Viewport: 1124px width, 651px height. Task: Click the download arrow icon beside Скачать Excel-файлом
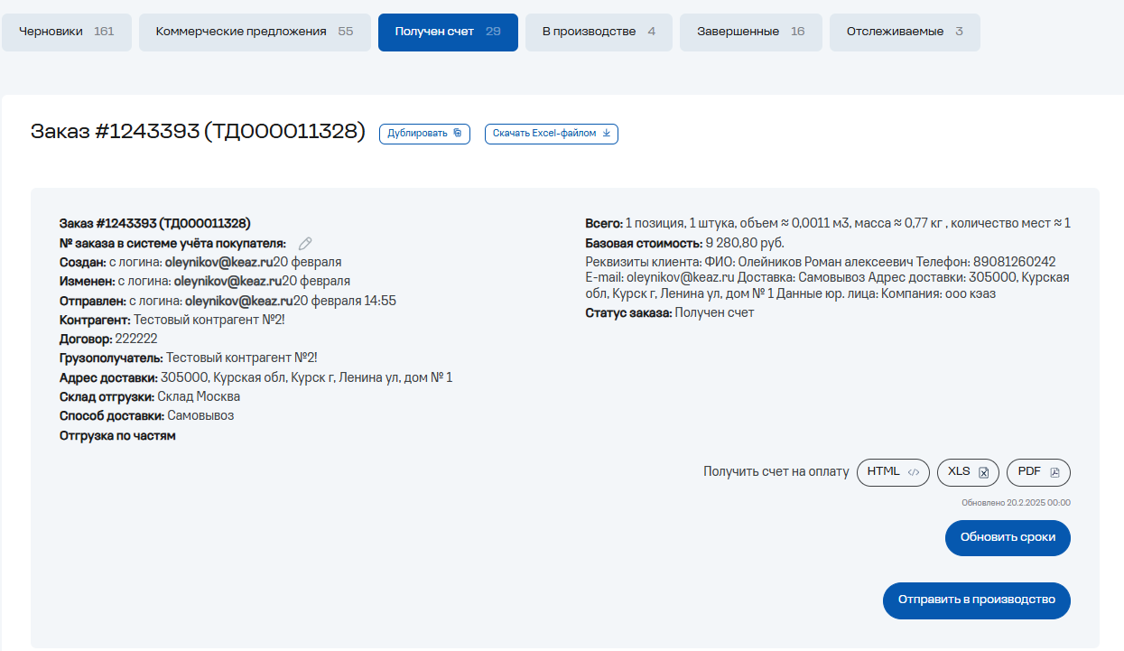coord(607,134)
